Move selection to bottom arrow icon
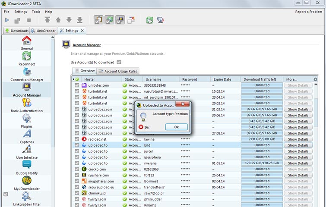 (80, 20)
